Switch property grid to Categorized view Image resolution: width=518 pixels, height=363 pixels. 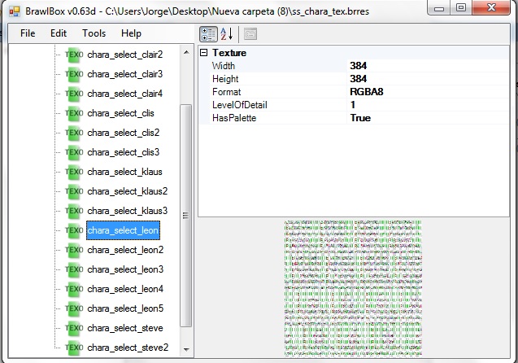(208, 33)
